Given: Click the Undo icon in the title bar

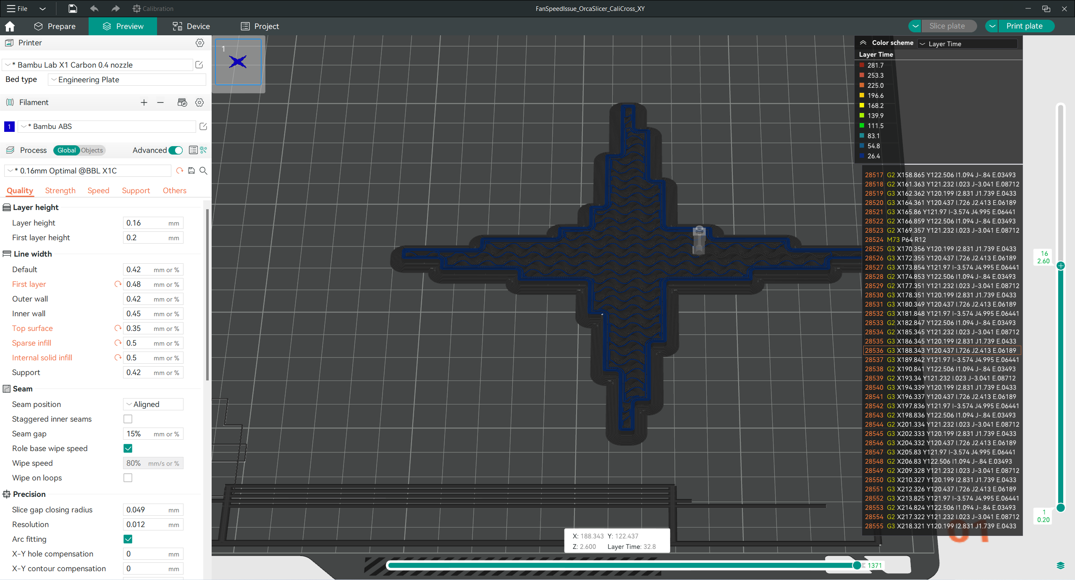Looking at the screenshot, I should [x=94, y=8].
